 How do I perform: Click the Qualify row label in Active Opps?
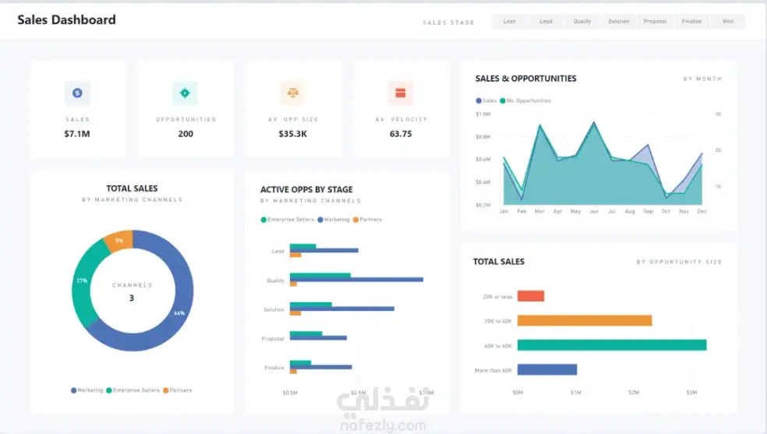(x=275, y=281)
